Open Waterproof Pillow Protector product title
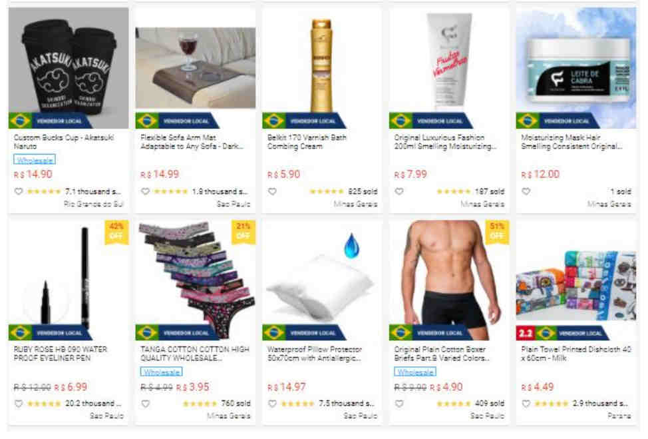This screenshot has width=648, height=439. (x=315, y=354)
